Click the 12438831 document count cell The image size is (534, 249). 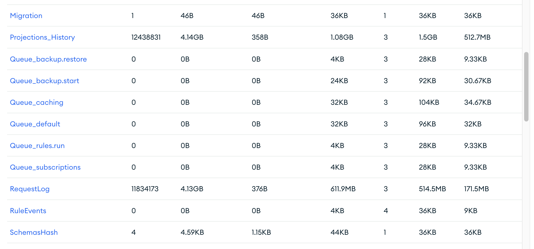(146, 37)
